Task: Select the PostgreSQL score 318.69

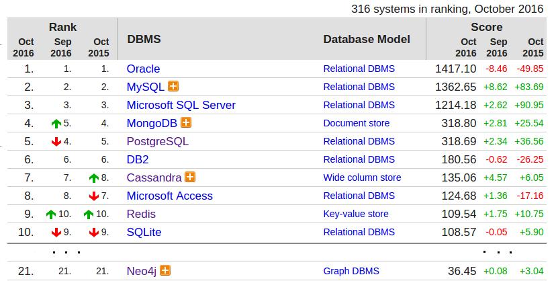Action: pyautogui.click(x=459, y=141)
